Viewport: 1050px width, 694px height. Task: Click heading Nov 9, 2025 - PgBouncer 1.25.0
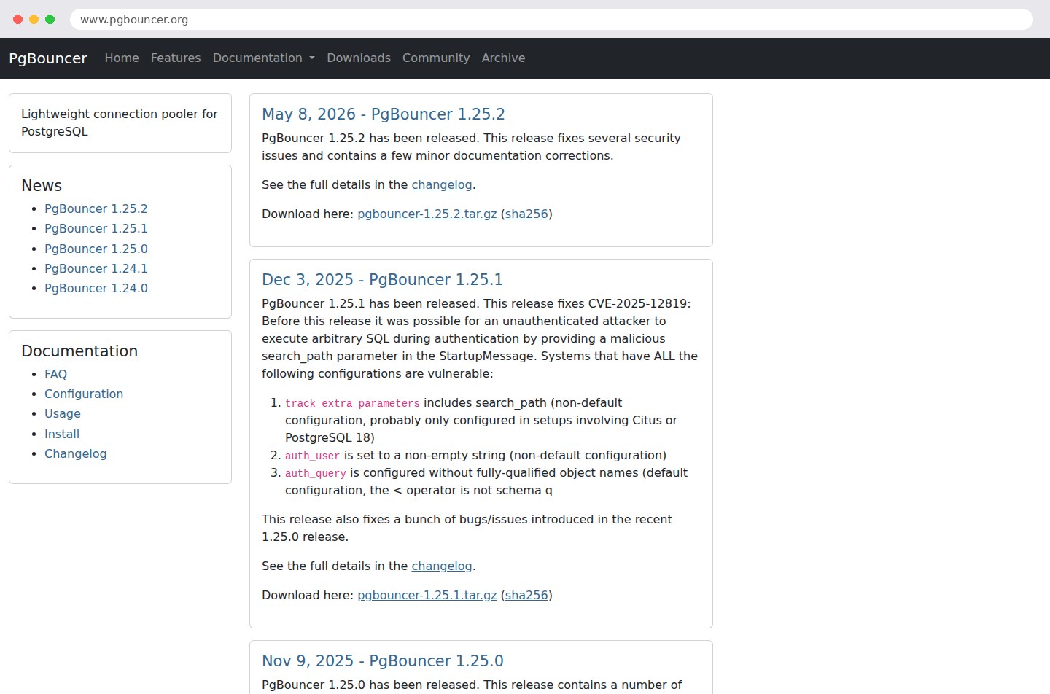click(x=383, y=661)
